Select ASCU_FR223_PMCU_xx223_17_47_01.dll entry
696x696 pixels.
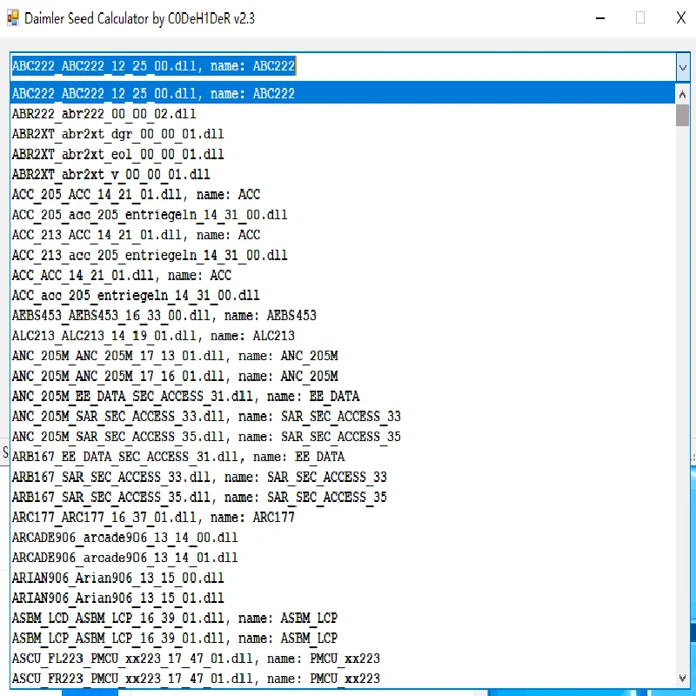342,679
